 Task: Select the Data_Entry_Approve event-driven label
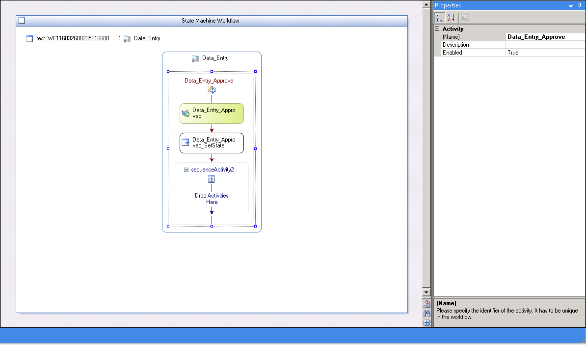tap(209, 81)
